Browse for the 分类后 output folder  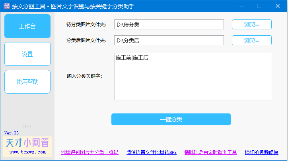pos(251,40)
